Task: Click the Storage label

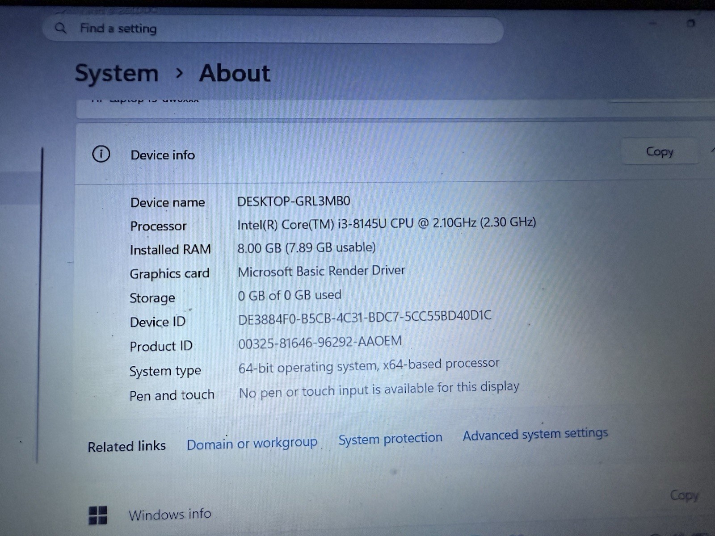Action: (152, 298)
